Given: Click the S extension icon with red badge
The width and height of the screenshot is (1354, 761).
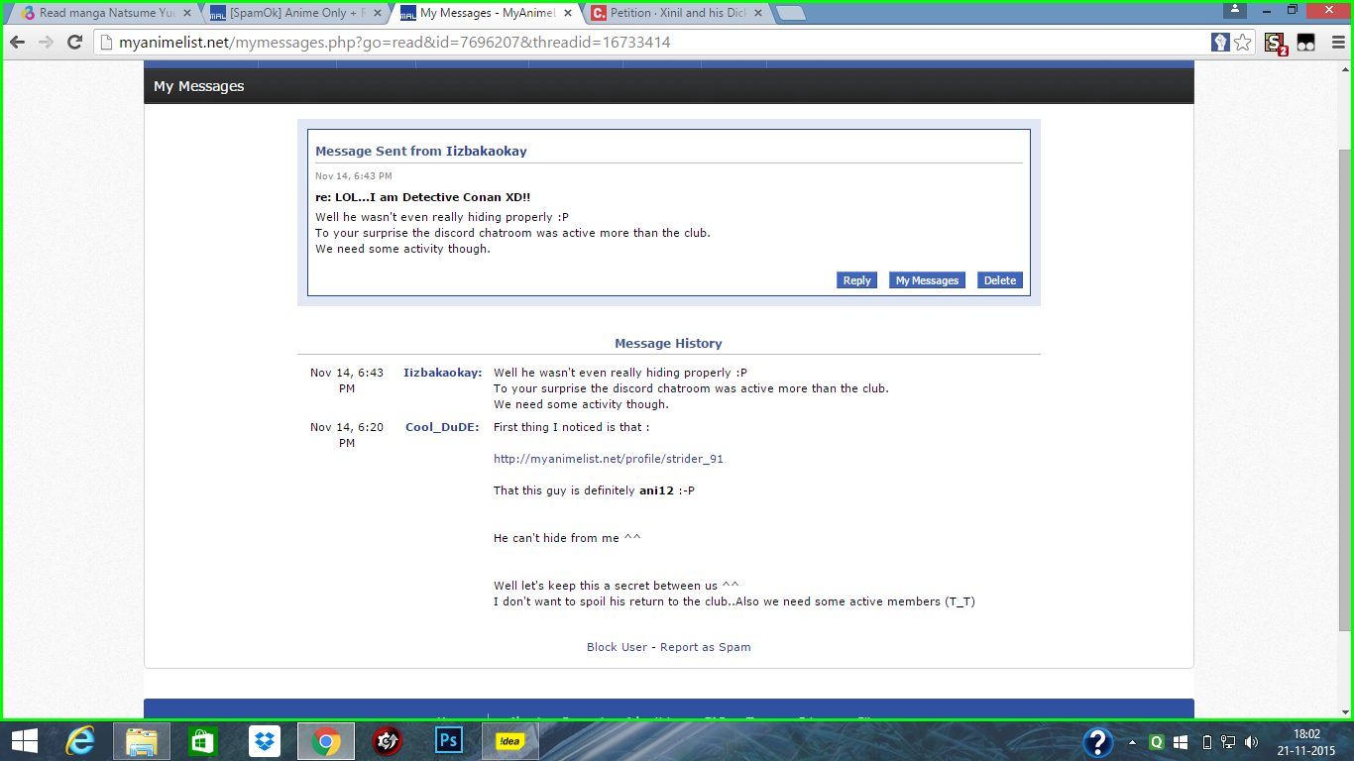Looking at the screenshot, I should click(1275, 43).
